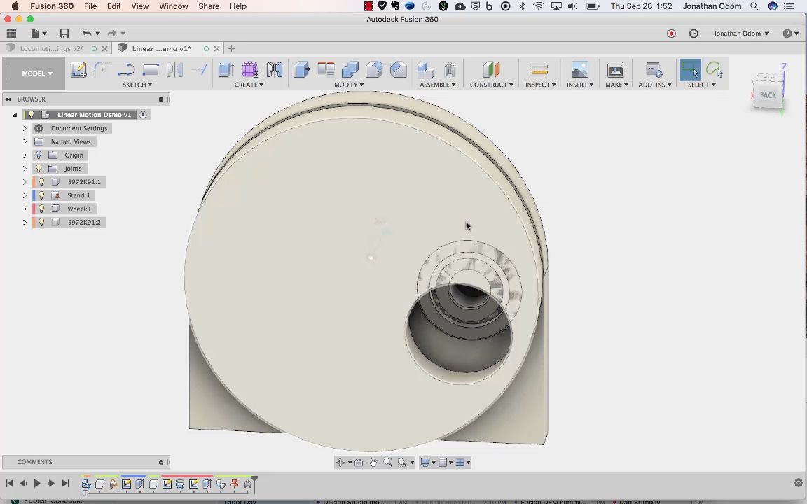Screen dimensions: 807x504
Task: Open the MODIFY dropdown menu
Action: pos(349,85)
